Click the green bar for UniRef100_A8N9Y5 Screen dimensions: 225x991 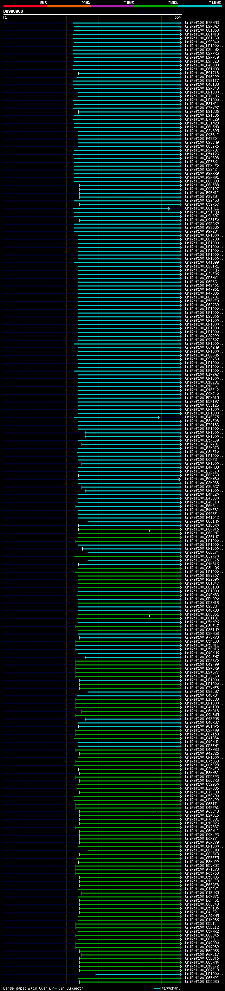[130, 530]
